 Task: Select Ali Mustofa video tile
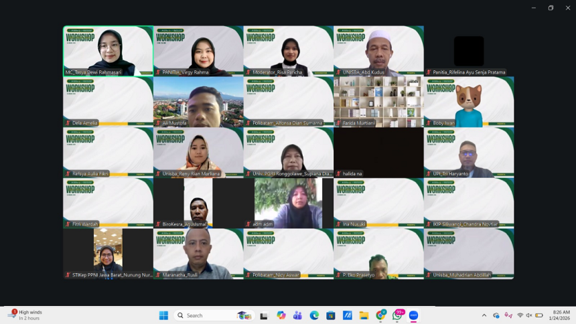198,102
